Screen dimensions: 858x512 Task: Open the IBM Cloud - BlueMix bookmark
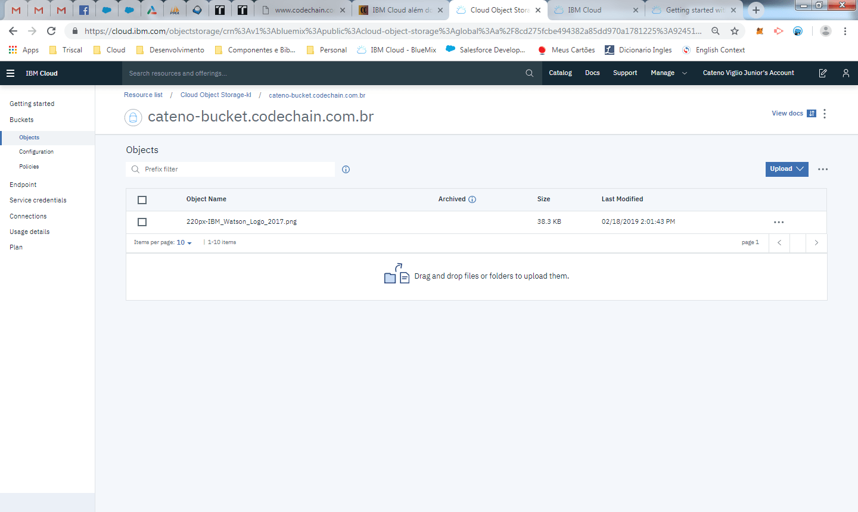(x=397, y=50)
